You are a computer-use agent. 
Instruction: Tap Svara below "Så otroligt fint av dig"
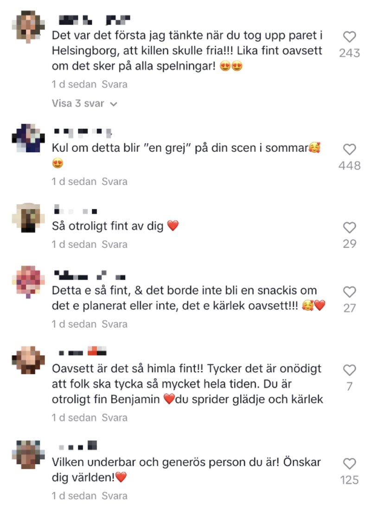114,245
